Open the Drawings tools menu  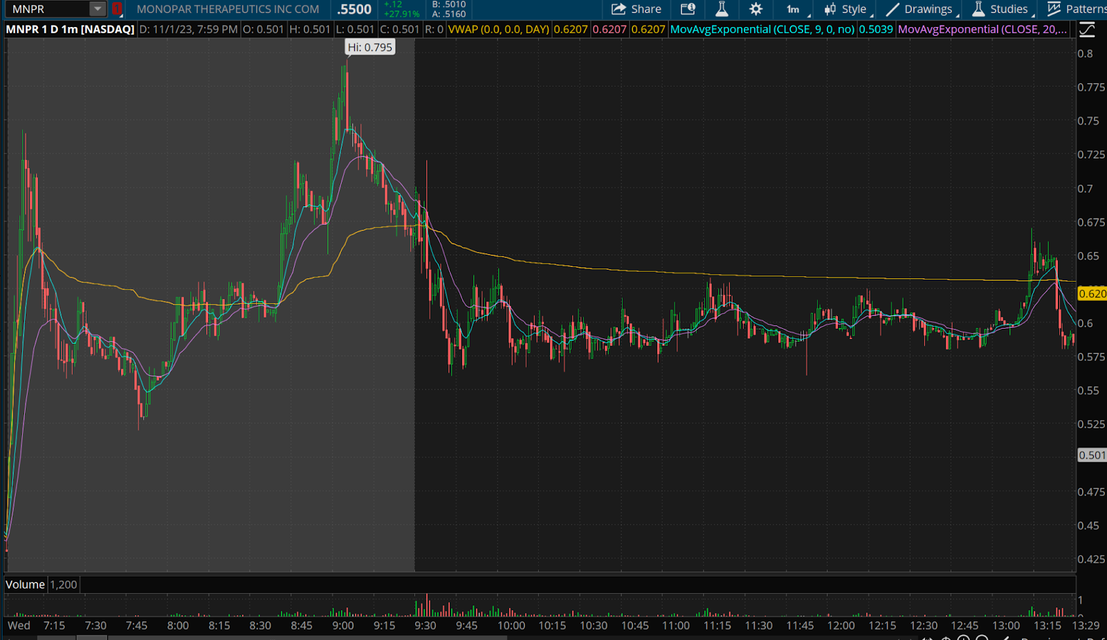(x=920, y=9)
